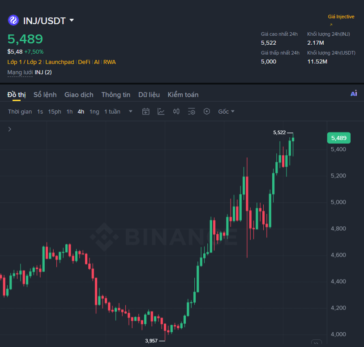Click the large 5,489 price
Screen dimensions: 364x347
[x=26, y=39]
